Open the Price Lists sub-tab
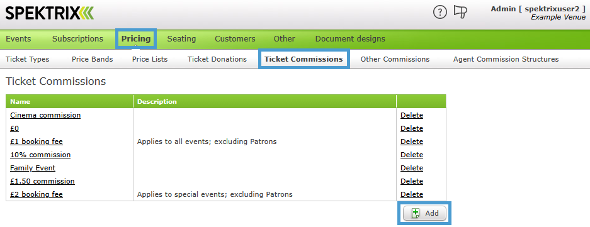The width and height of the screenshot is (590, 227). click(x=150, y=59)
